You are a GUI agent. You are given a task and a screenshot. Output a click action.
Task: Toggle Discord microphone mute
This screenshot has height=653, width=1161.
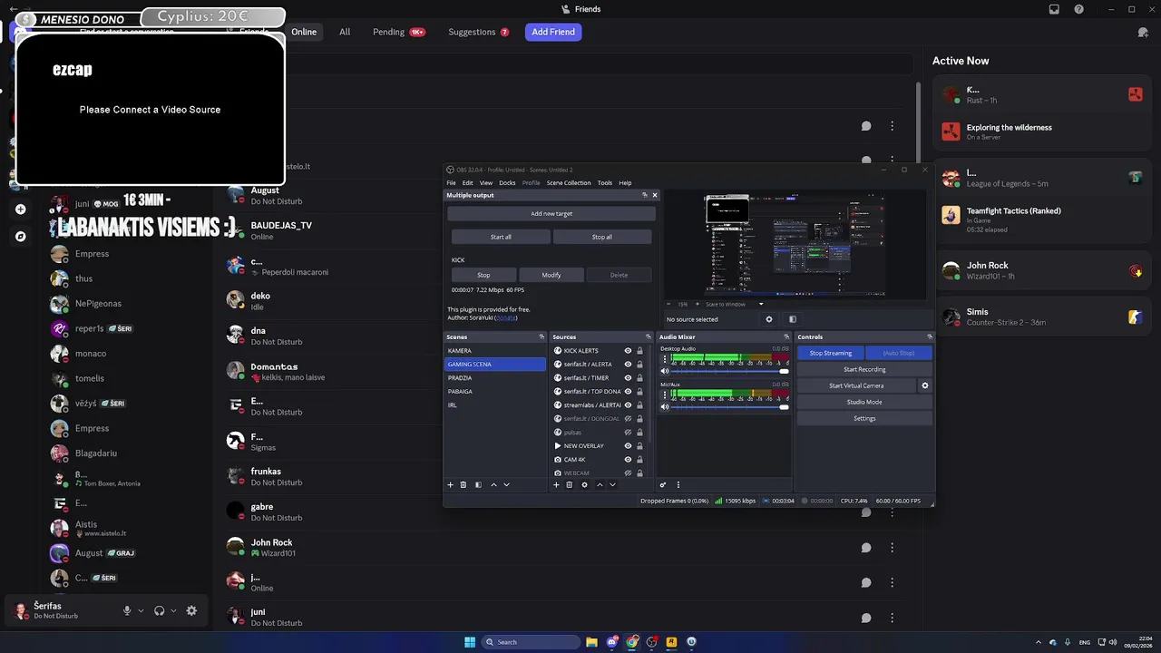tap(127, 611)
